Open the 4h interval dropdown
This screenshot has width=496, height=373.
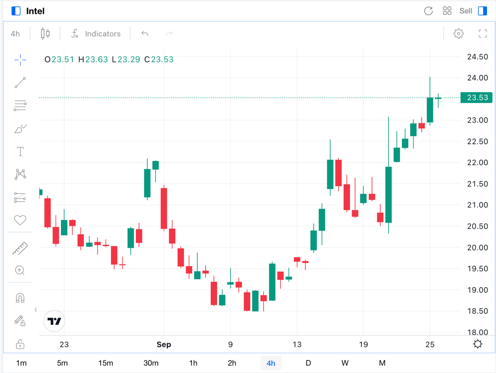(x=15, y=34)
